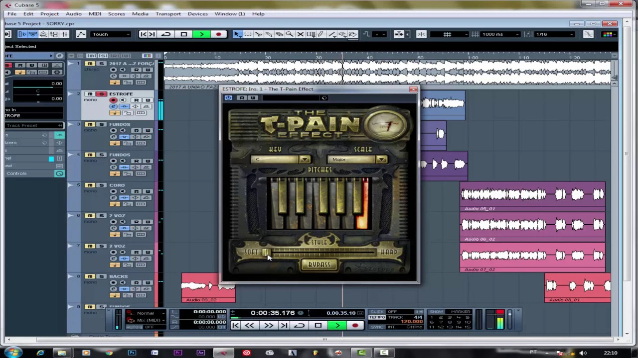Viewport: 638px width, 358px height.
Task: Click the toolbar Record button
Action: coord(218,34)
